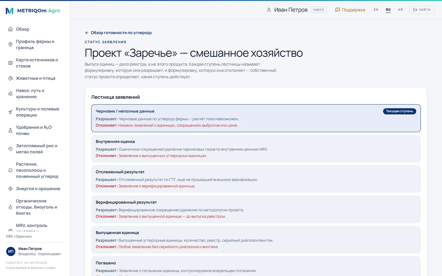Select the Черновик / неполные данные rung

pos(256,118)
